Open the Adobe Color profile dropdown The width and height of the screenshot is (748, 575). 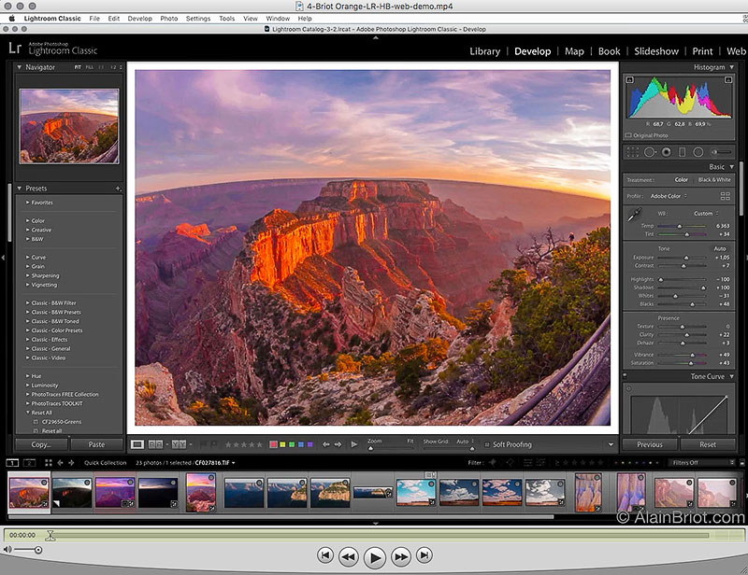point(669,196)
